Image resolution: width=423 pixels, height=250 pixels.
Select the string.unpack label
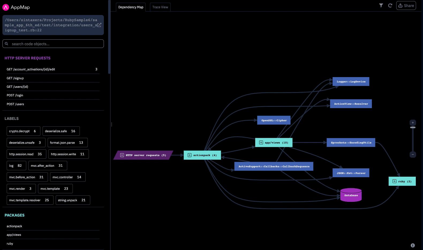pyautogui.click(x=73, y=200)
